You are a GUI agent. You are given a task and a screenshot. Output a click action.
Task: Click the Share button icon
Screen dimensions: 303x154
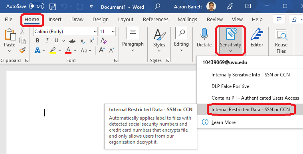(x=294, y=19)
